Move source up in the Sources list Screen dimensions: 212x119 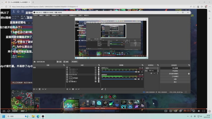click(76, 89)
